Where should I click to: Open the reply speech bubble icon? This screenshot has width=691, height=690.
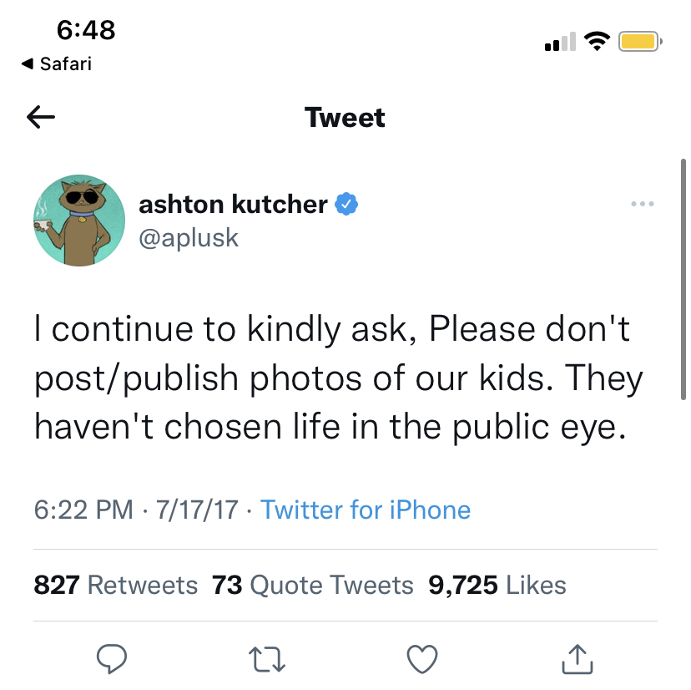point(112,659)
